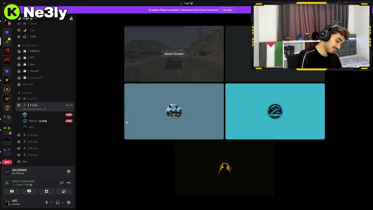
Task: Open the locked RTL channel
Action: click(x=45, y=58)
